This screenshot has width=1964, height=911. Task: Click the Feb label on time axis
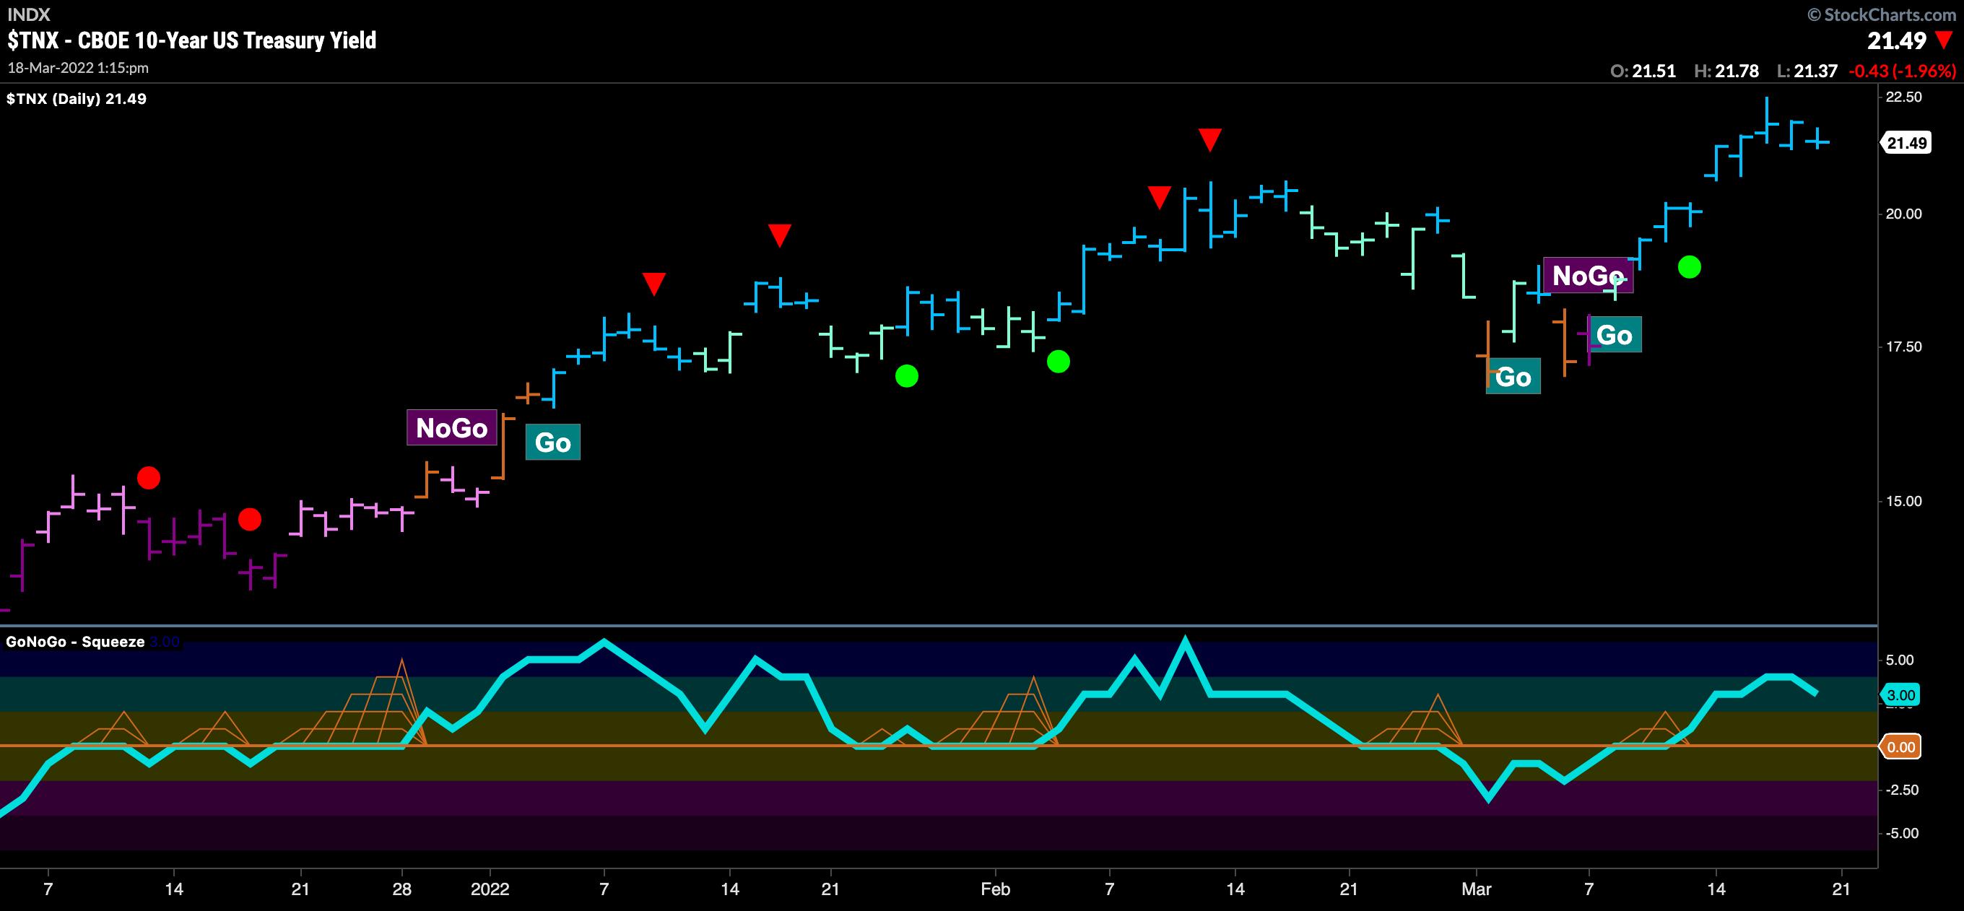[995, 889]
